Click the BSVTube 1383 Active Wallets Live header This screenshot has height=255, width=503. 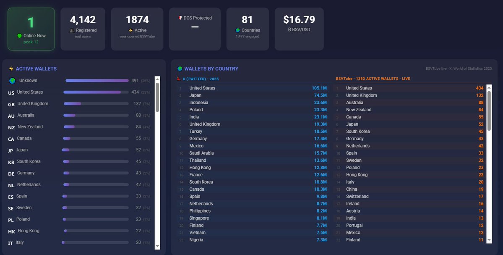click(x=373, y=79)
